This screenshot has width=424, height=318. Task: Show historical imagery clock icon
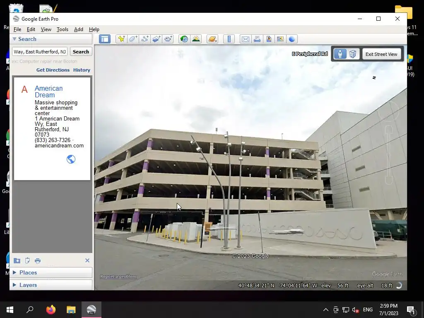(184, 39)
